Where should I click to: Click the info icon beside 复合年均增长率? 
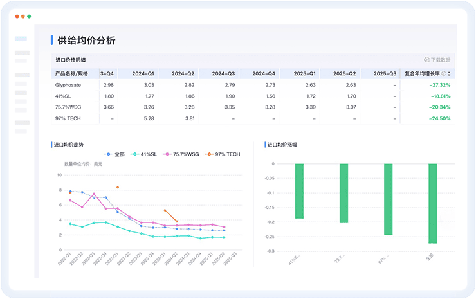click(444, 73)
